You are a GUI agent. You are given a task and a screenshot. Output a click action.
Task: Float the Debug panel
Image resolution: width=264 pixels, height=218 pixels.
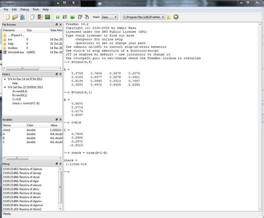point(57,164)
